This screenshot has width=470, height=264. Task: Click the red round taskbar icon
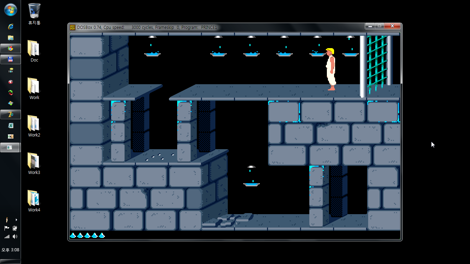tap(10, 82)
